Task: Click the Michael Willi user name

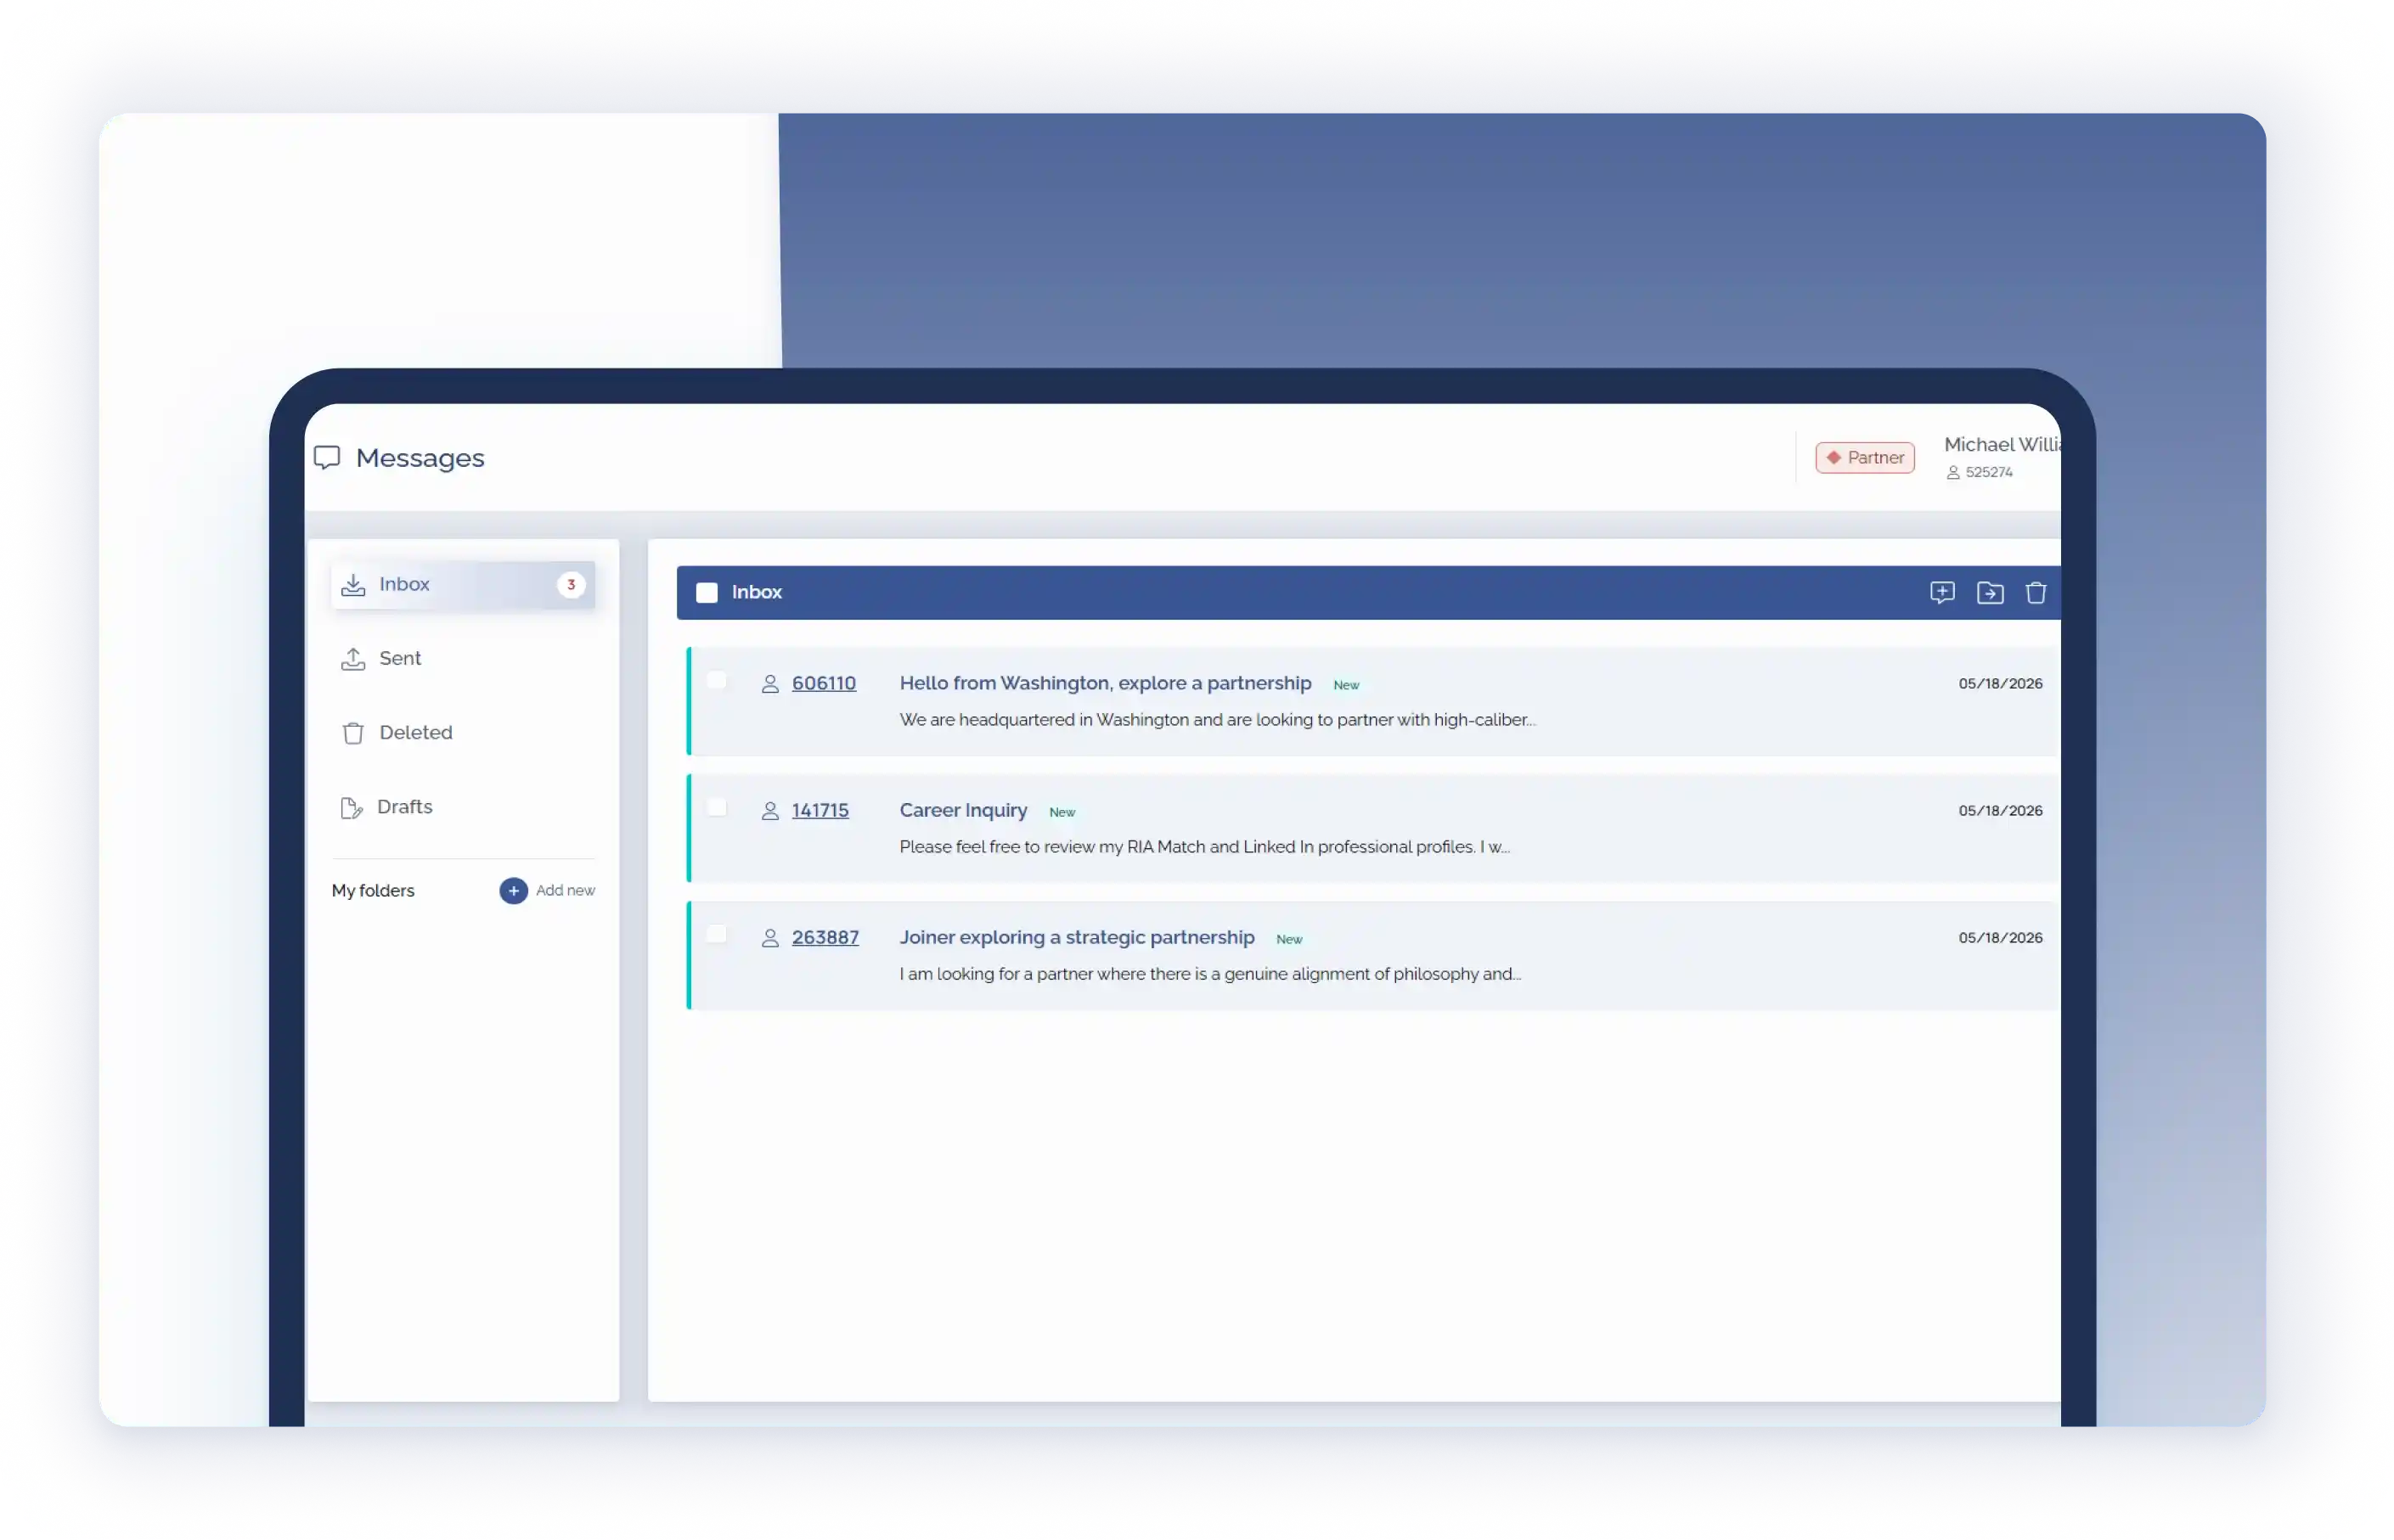Action: (2002, 445)
